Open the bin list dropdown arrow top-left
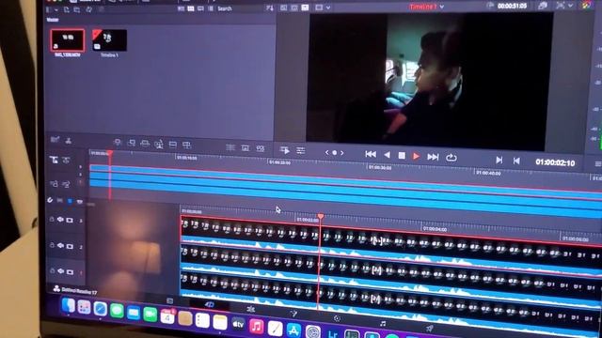This screenshot has width=602, height=338. [56, 10]
